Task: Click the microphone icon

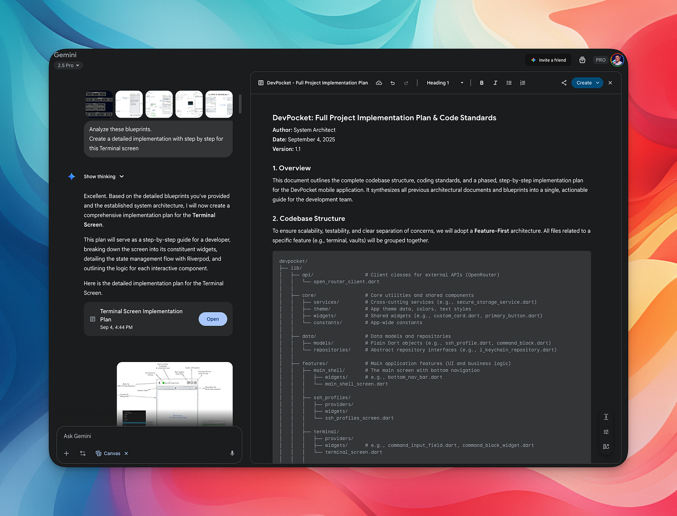Action: tap(232, 453)
